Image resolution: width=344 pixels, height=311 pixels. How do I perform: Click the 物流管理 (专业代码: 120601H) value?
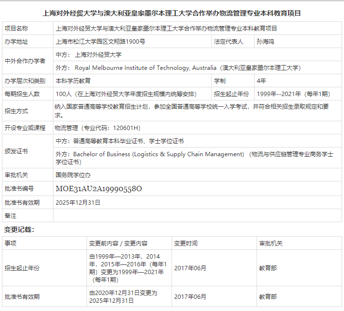point(97,128)
